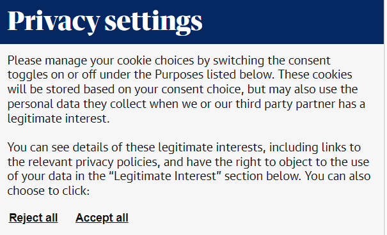
Task: Click the dark blue header banner
Action: [192, 22]
